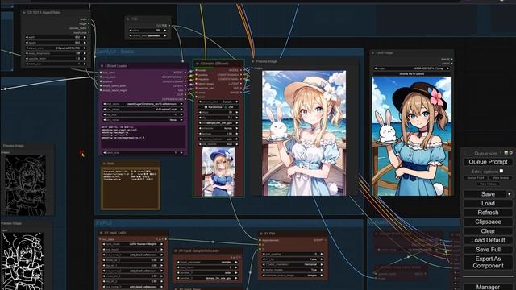
Task: Open the vae_name dropdown in Efficient Loader
Action: pos(143,110)
